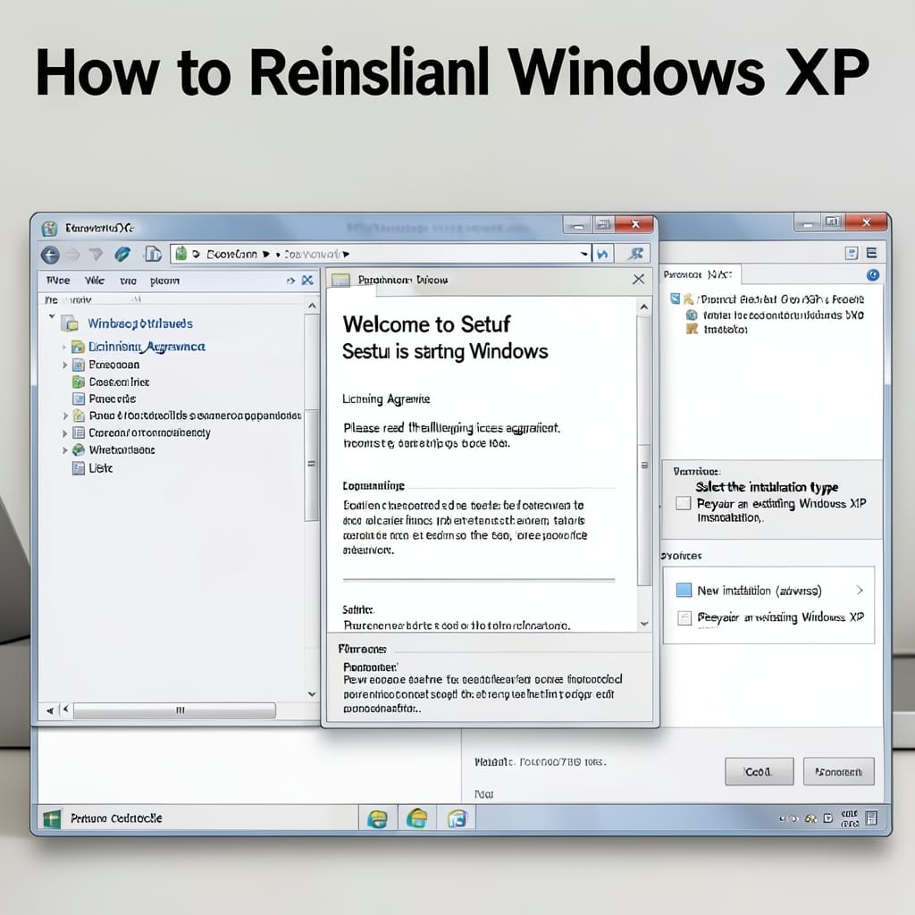
Task: Click the third row icon in right panel list
Action: 693,329
